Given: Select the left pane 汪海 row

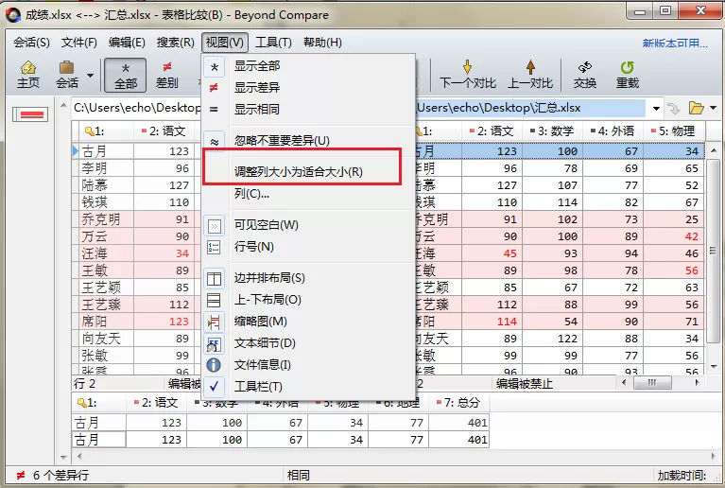Looking at the screenshot, I should (x=136, y=253).
